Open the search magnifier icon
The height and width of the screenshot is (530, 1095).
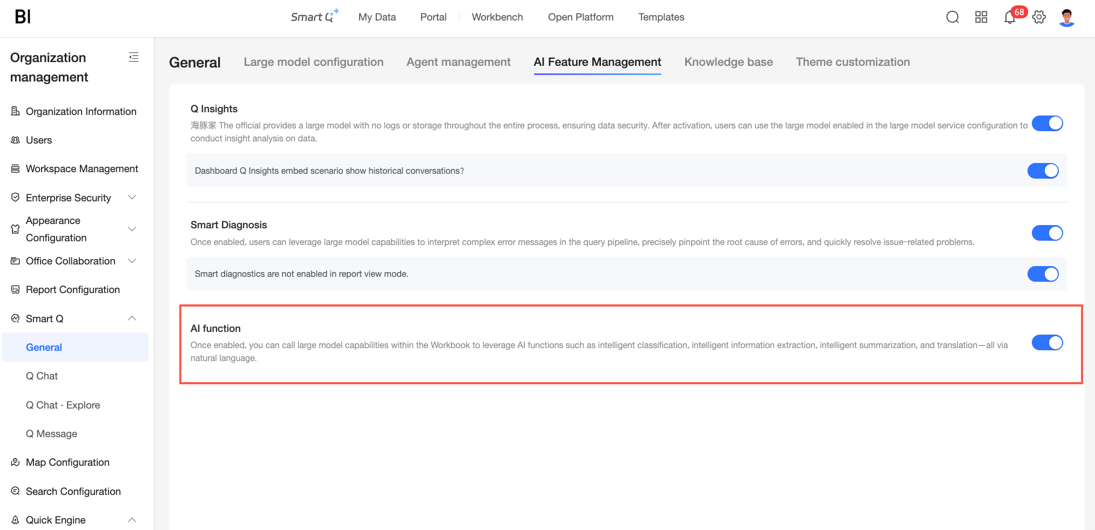(952, 17)
